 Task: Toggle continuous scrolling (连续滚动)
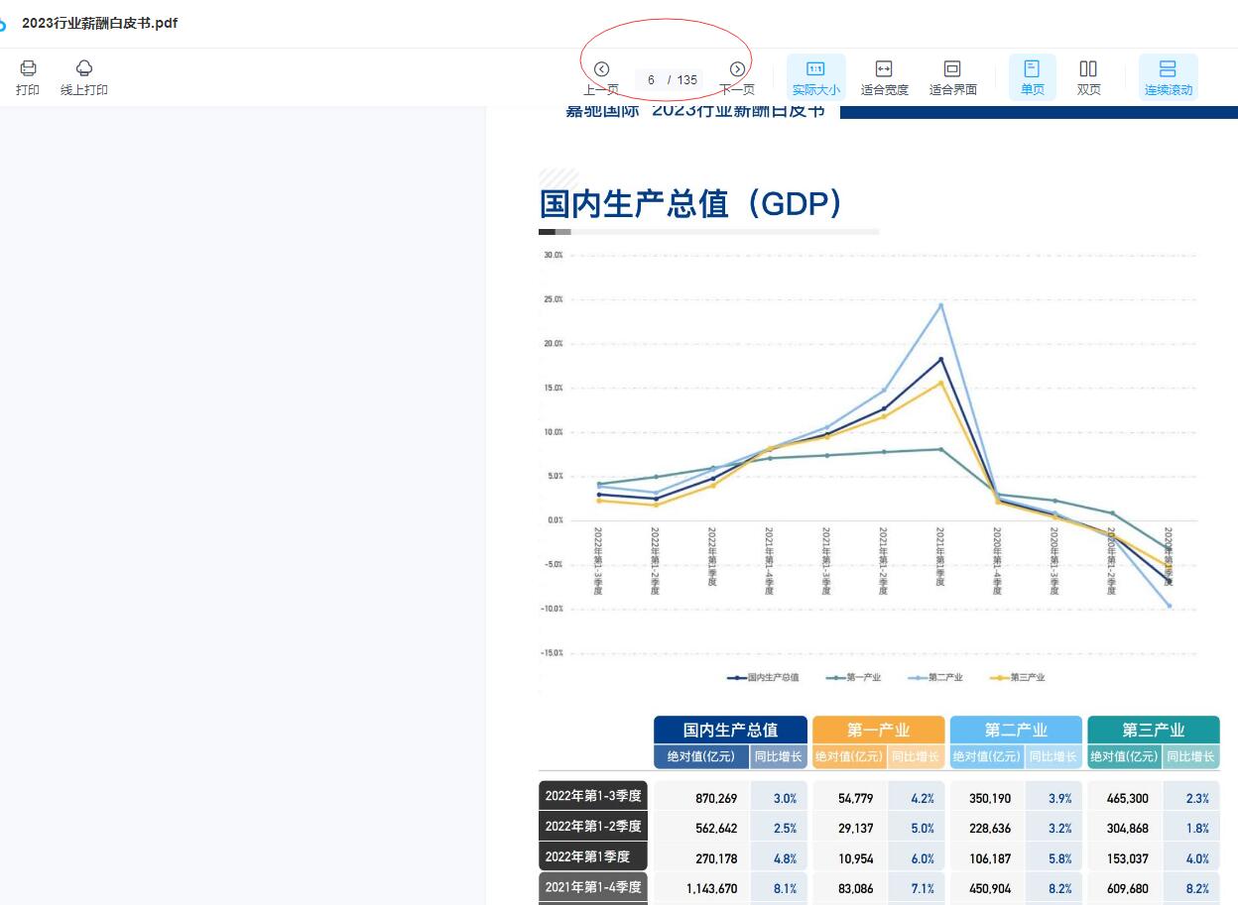1168,69
